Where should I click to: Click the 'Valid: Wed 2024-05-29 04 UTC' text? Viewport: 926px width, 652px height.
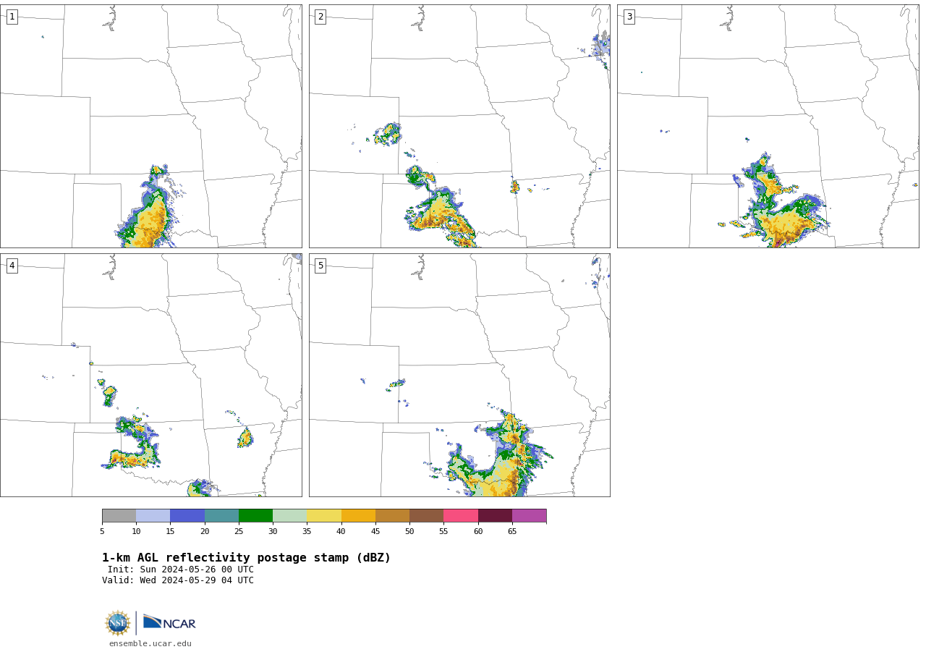(x=178, y=580)
